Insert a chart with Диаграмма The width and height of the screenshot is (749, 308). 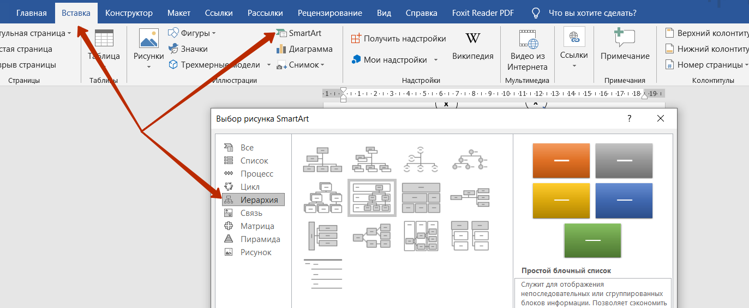304,49
